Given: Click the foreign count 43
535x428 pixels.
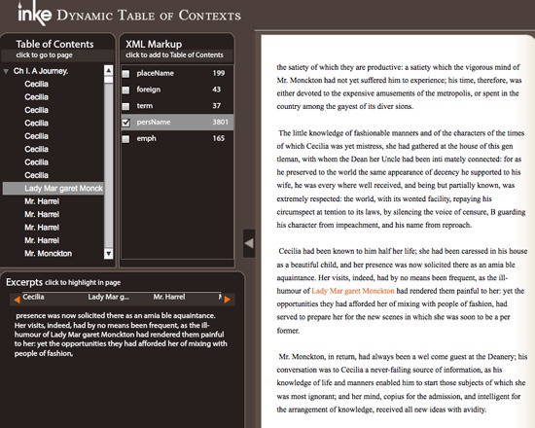Looking at the screenshot, I should (x=216, y=89).
